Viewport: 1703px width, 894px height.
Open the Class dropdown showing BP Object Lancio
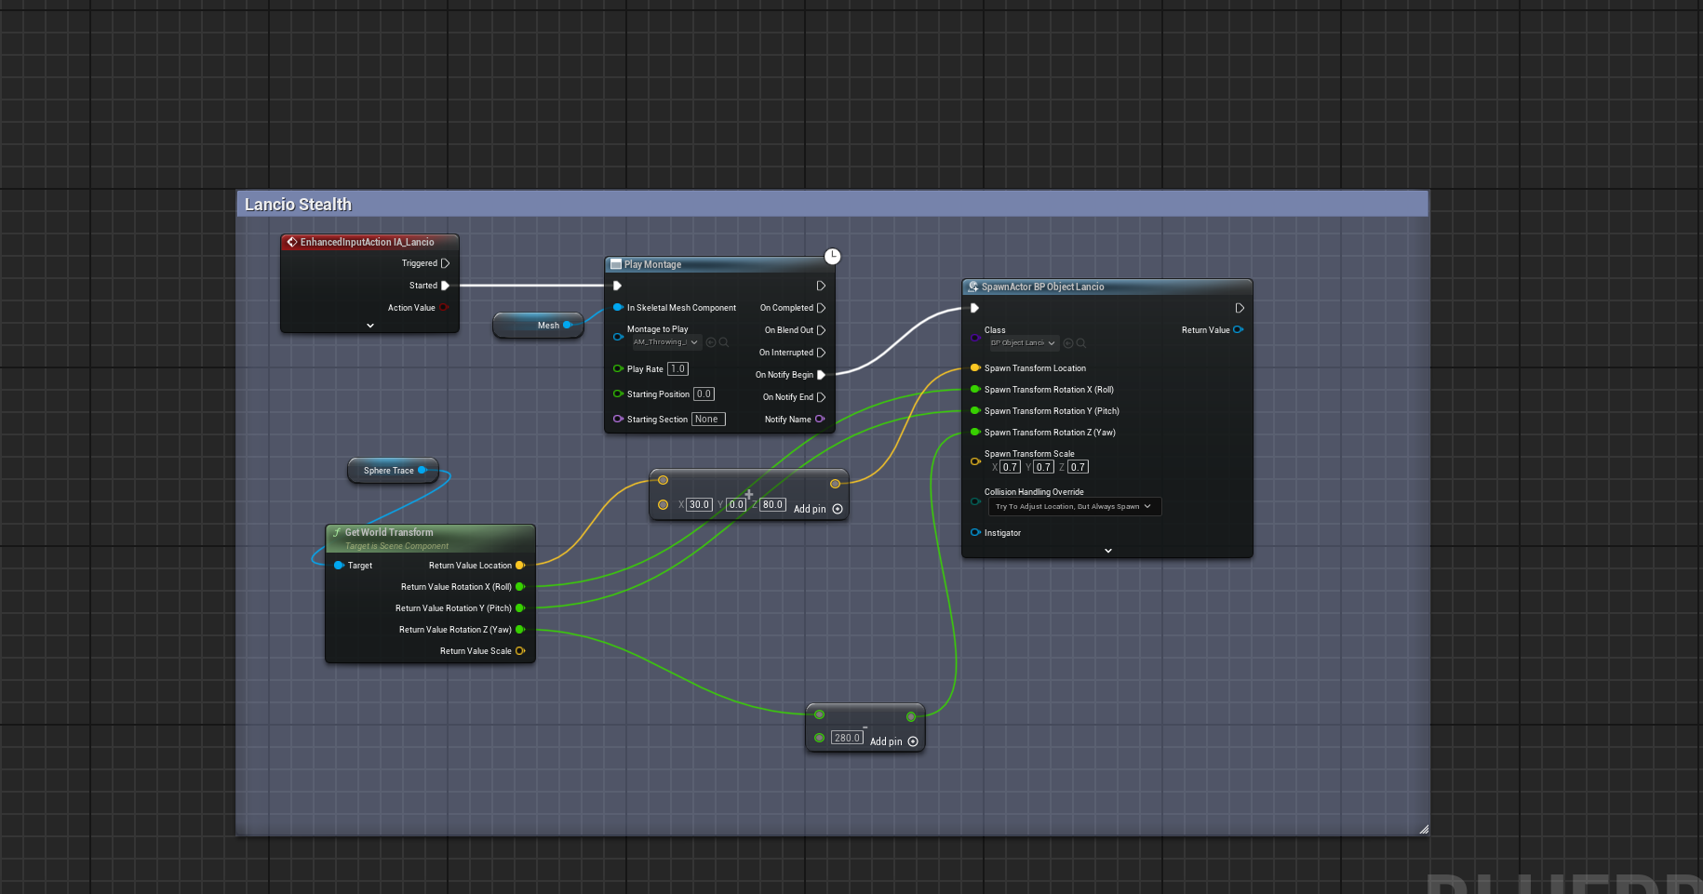1023,343
